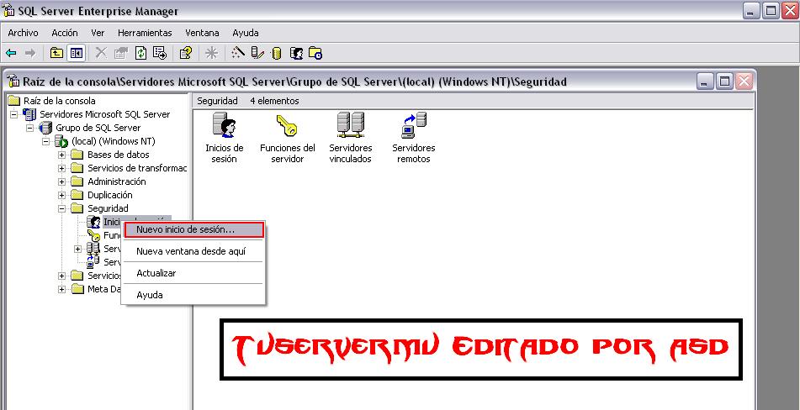The height and width of the screenshot is (410, 800).
Task: Select Seguridad folder in tree
Action: point(108,208)
